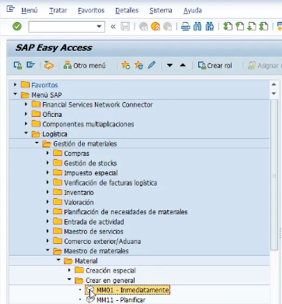This screenshot has width=282, height=304.
Task: Expand the Favoritos folder
Action: (x=15, y=85)
